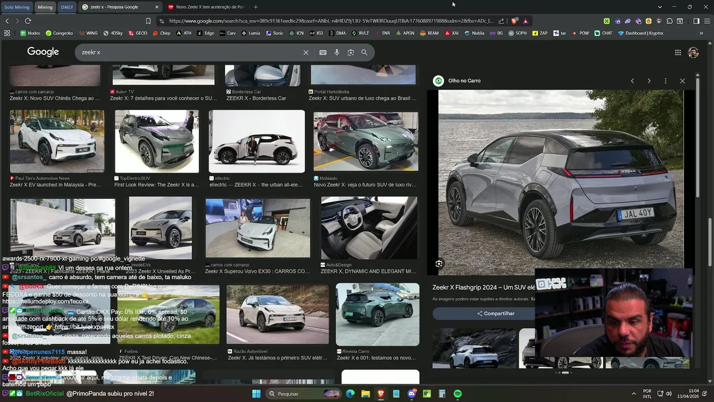Open the Windows Start menu
Viewport: 714px width, 402px height.
click(256, 394)
